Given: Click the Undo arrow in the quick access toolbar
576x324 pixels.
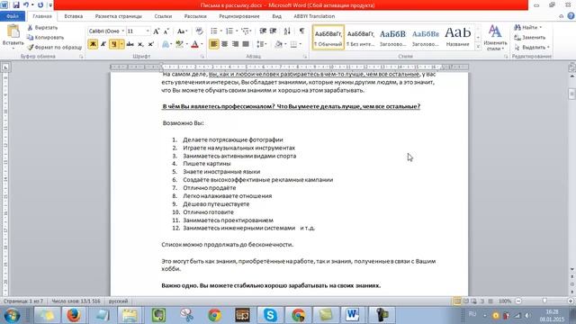Looking at the screenshot, I should click(x=26, y=5).
